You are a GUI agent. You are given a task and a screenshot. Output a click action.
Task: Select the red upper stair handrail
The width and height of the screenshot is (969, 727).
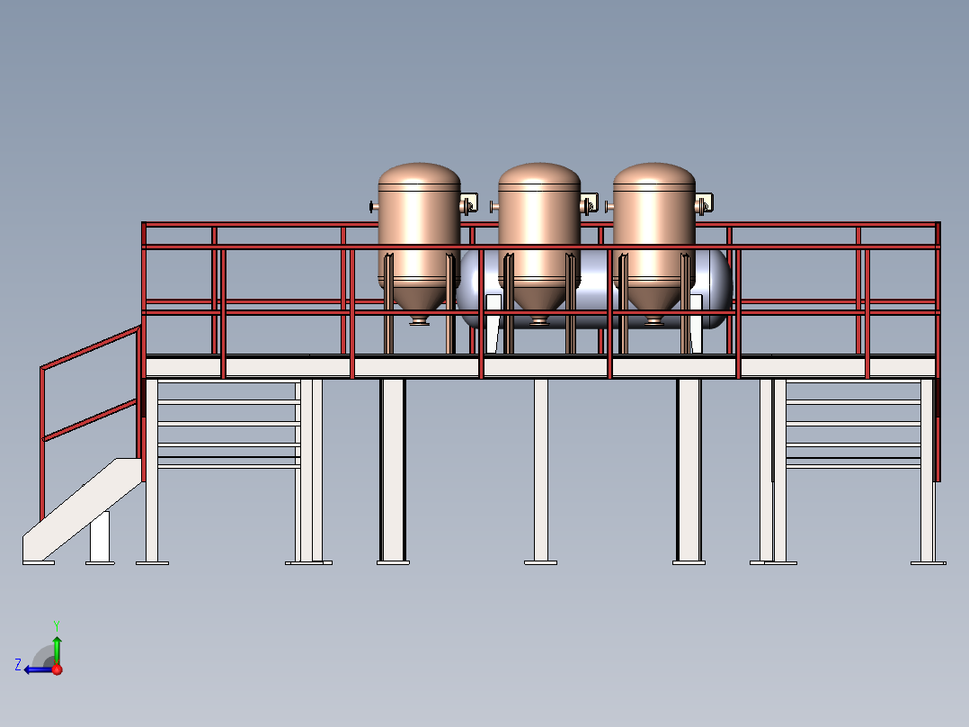[90, 347]
